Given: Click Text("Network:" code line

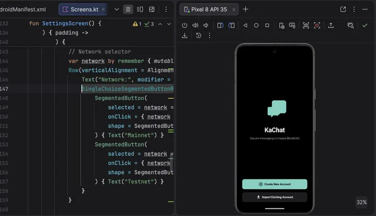Looking at the screenshot, I should tap(126, 80).
